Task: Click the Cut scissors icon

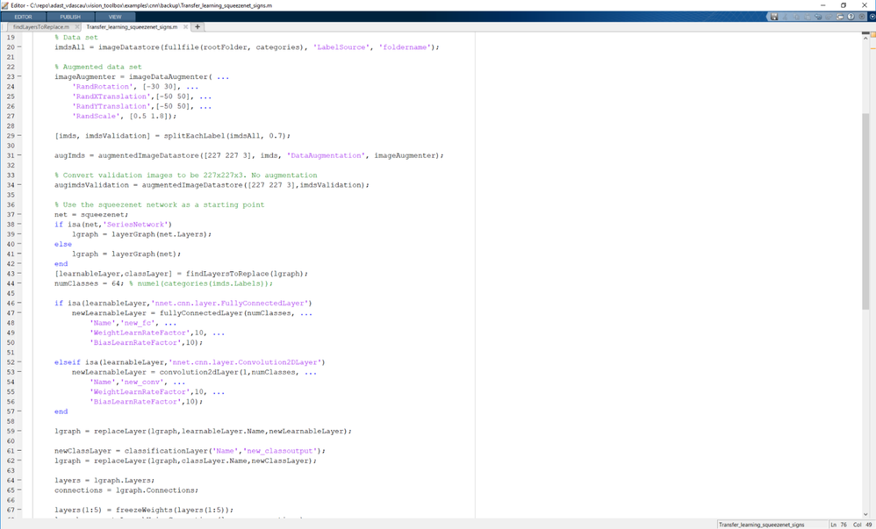Action: (x=785, y=17)
